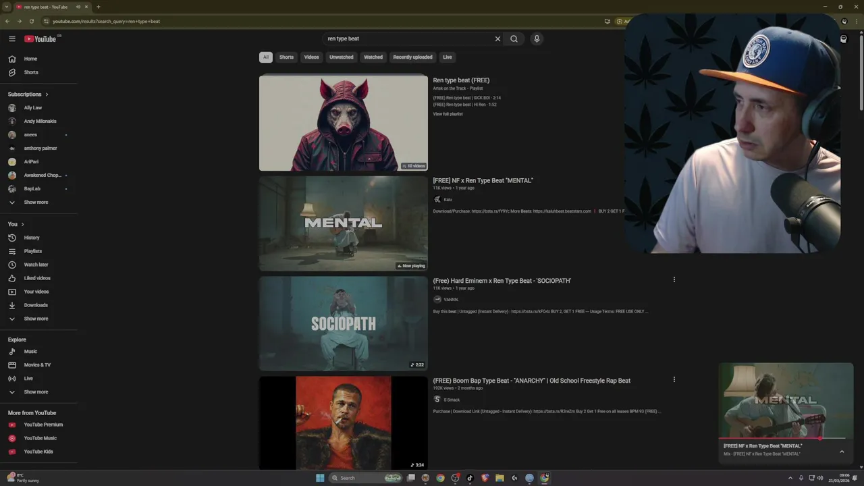
Task: Select the All filter chip
Action: [x=266, y=57]
